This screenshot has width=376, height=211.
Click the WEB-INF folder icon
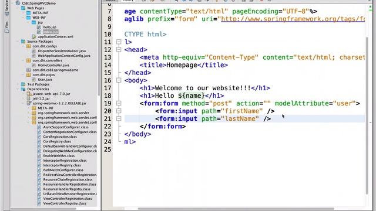[29, 18]
